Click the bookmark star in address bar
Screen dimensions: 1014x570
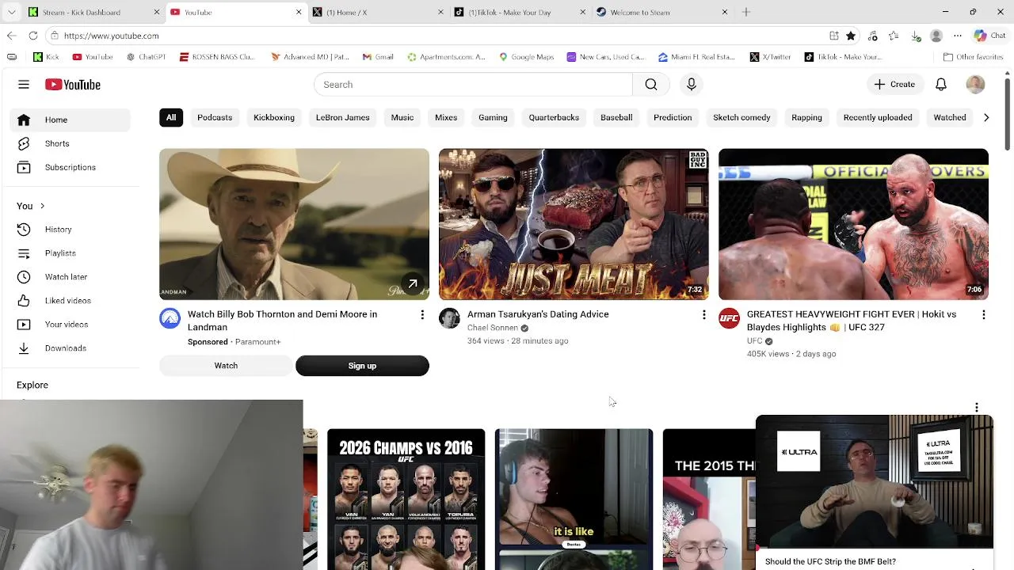(x=851, y=36)
